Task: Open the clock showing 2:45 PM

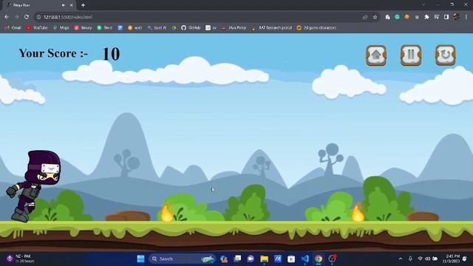Action: 452,259
